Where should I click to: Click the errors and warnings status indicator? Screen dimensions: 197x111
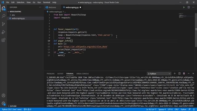tap(27, 109)
